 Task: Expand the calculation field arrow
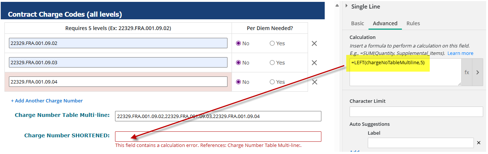(478, 72)
